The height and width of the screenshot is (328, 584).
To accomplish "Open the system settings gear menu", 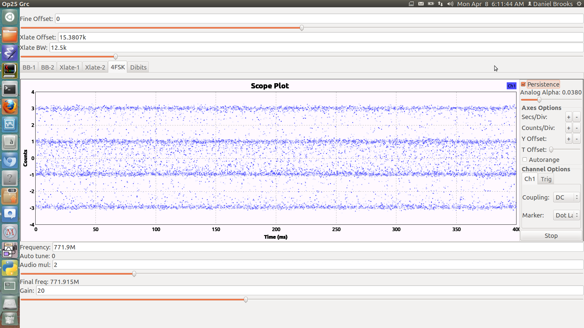I will [579, 4].
